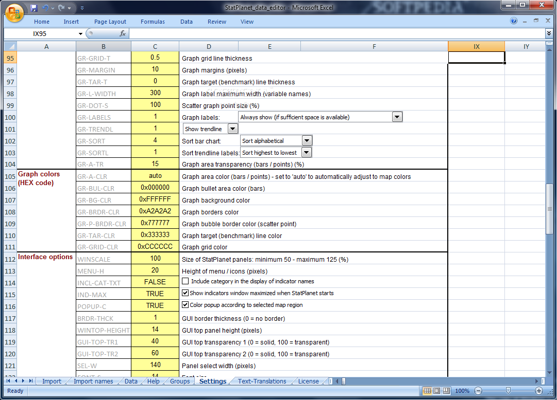
Task: Select the 0xCCCCCC grid color cell
Action: click(x=155, y=246)
